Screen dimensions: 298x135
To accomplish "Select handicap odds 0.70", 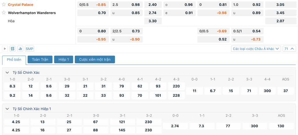I will pos(93,13).
